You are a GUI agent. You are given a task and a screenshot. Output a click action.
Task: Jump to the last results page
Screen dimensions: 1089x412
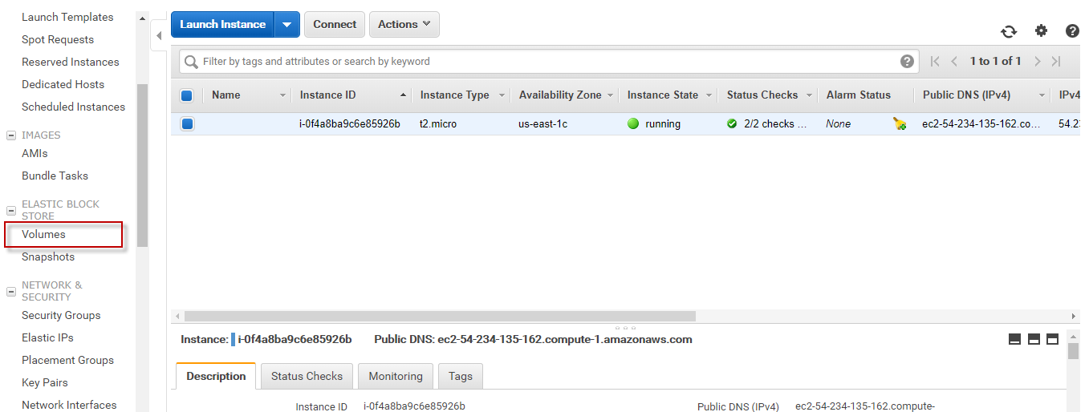(1056, 61)
